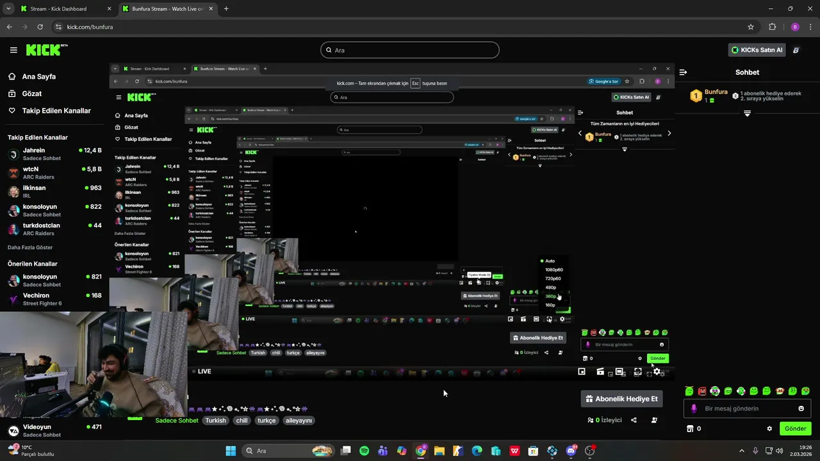Open emoji picker in chat input
The width and height of the screenshot is (820, 461).
pos(801,408)
